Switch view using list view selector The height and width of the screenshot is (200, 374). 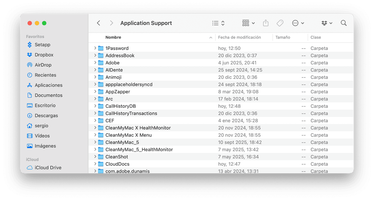(x=218, y=23)
